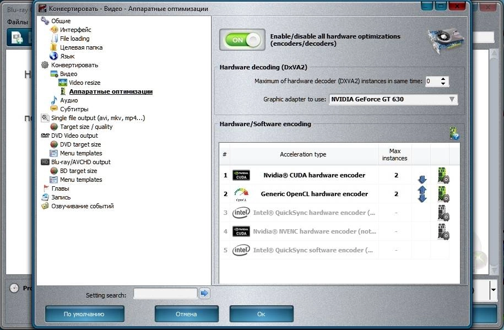Open Субтитры settings in tree
Screen dimensions: 504x330
pyautogui.click(x=74, y=109)
